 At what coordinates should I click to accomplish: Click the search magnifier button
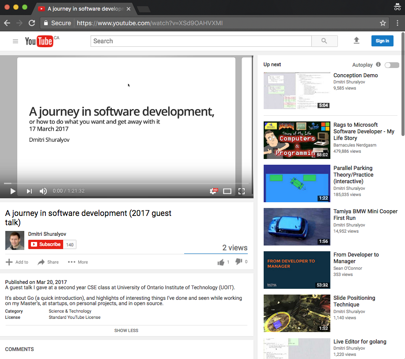pos(324,41)
